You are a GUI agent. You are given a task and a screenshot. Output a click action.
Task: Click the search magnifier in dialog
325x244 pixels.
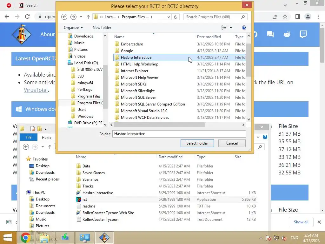tap(243, 17)
